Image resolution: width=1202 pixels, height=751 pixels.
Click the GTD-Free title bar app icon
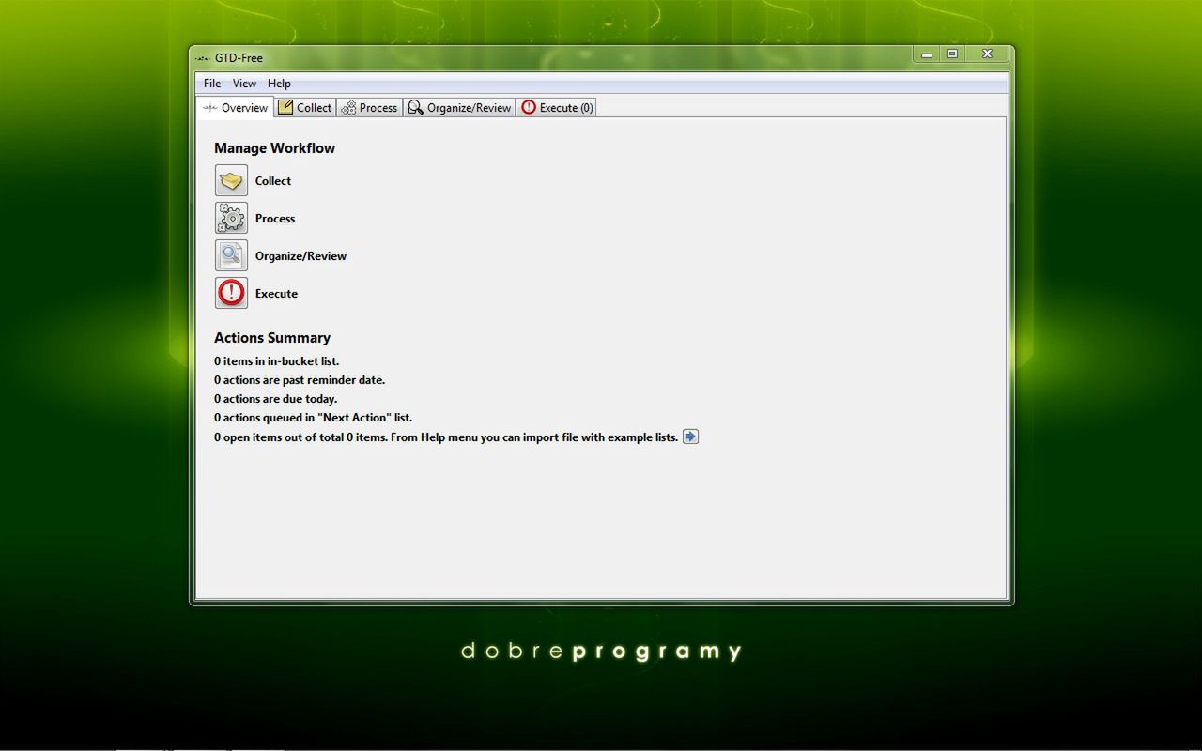coord(202,58)
